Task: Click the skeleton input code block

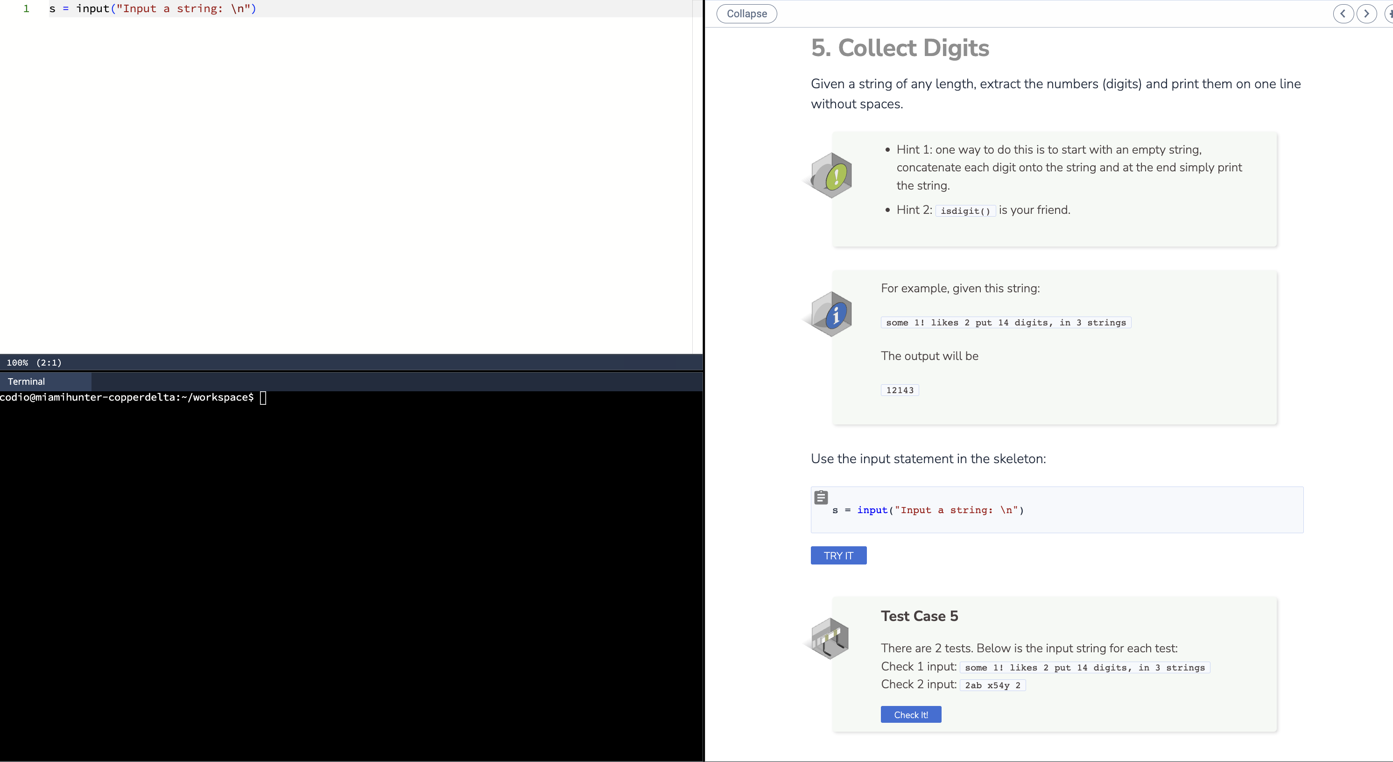Action: 1056,510
